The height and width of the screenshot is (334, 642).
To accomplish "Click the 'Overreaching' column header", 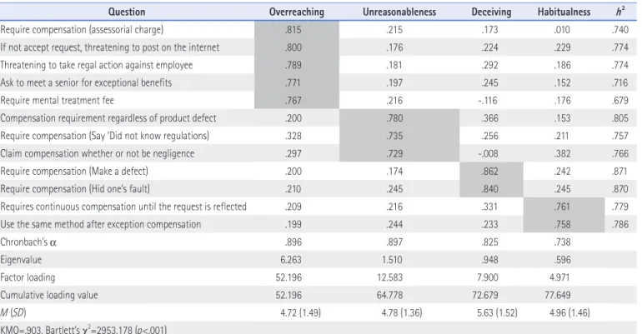I will (x=297, y=12).
